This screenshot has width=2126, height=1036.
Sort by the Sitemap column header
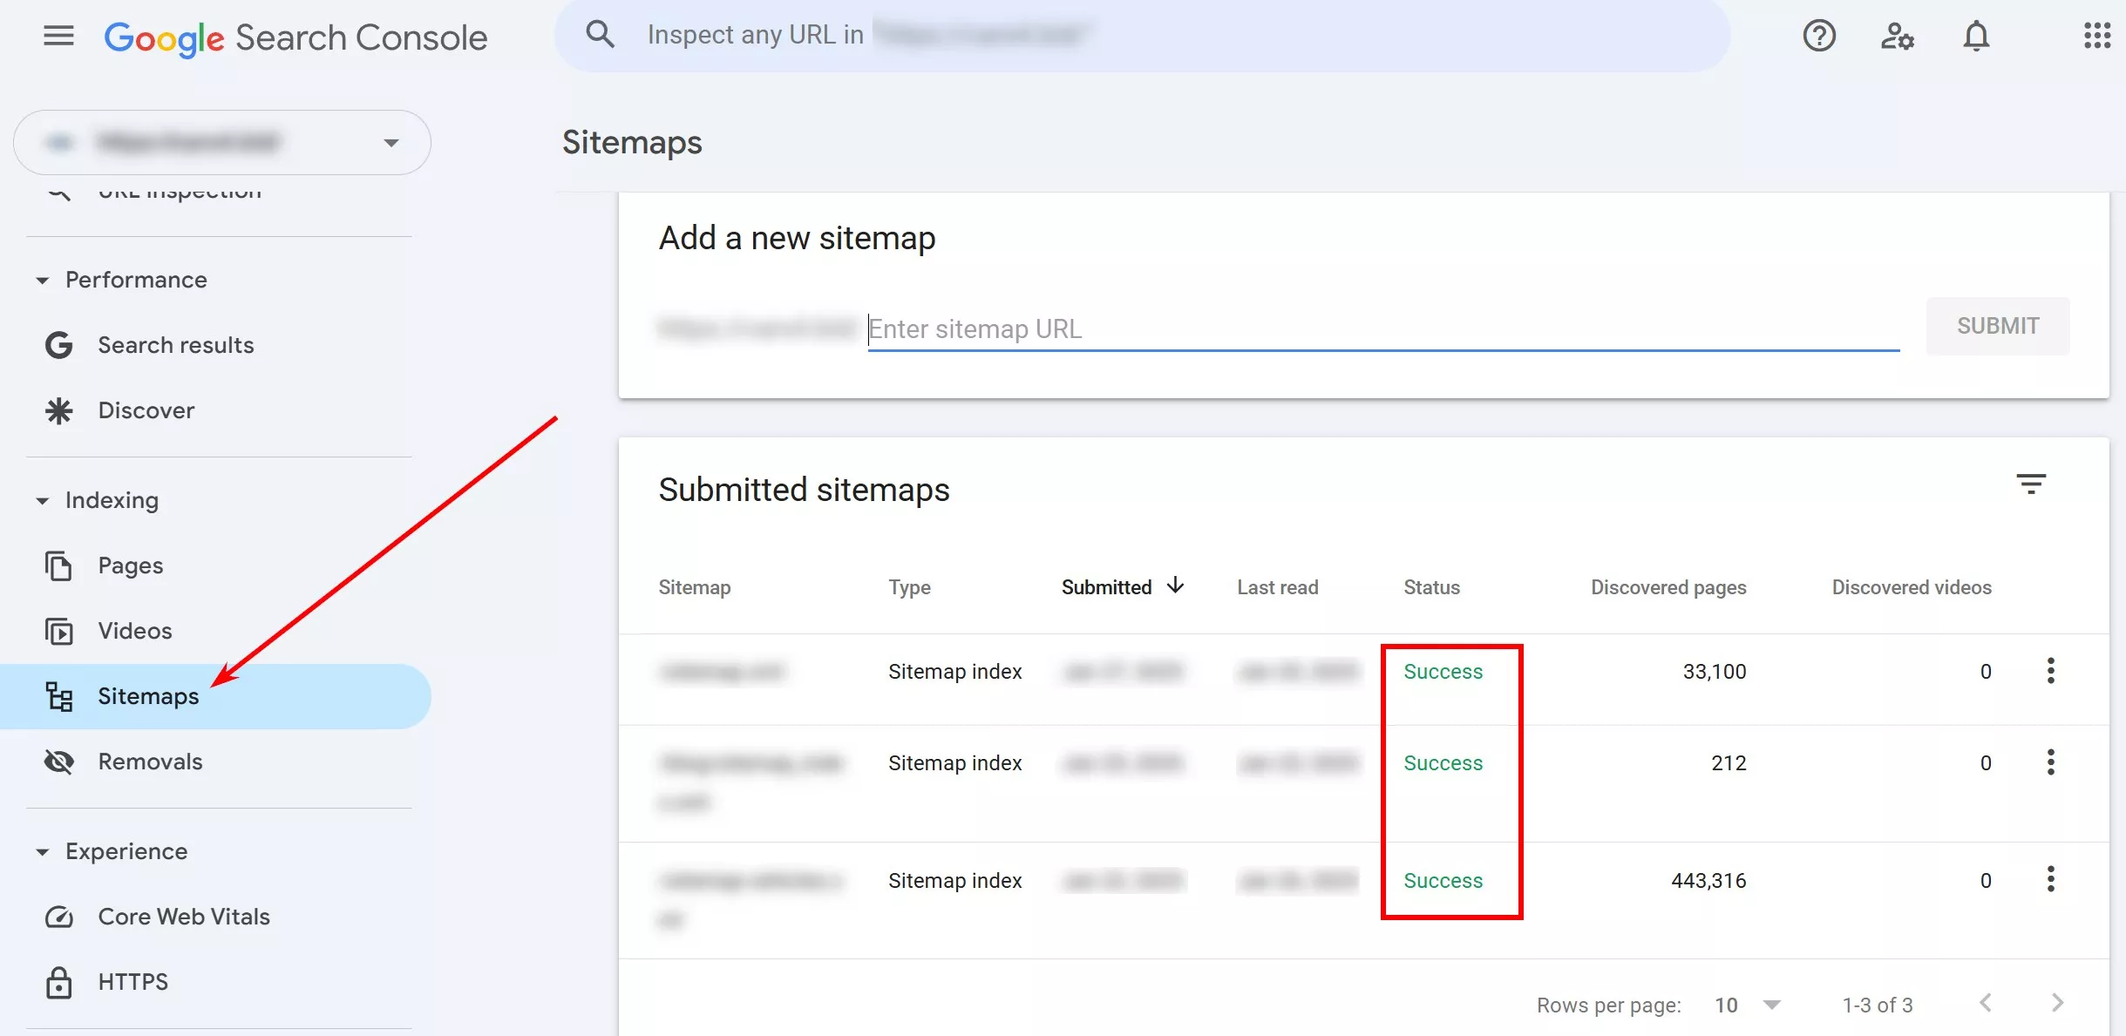695,587
